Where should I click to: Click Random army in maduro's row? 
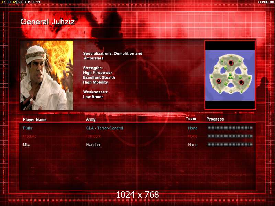[93, 136]
